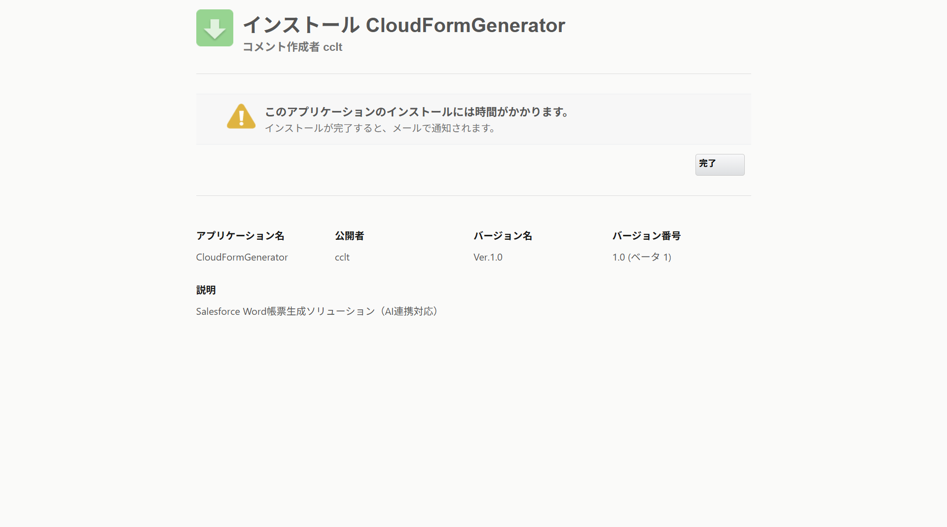Click the version number 1.0 (ベータ 1)
The image size is (947, 527).
(x=642, y=257)
